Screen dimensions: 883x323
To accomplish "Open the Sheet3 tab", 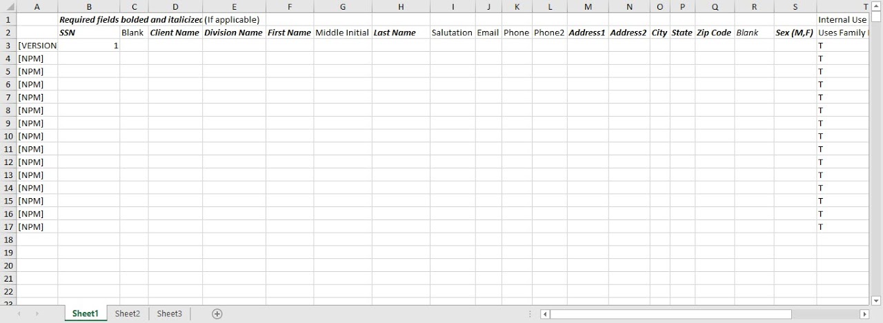I will click(x=169, y=314).
